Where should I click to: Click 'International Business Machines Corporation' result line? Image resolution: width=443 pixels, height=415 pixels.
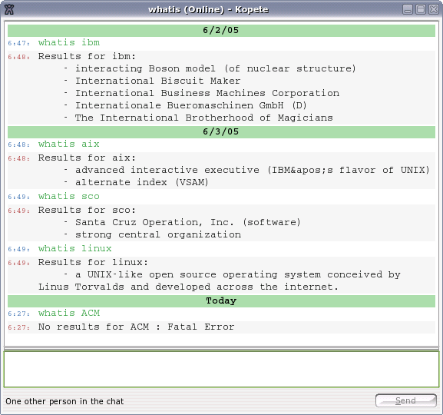[x=207, y=93]
